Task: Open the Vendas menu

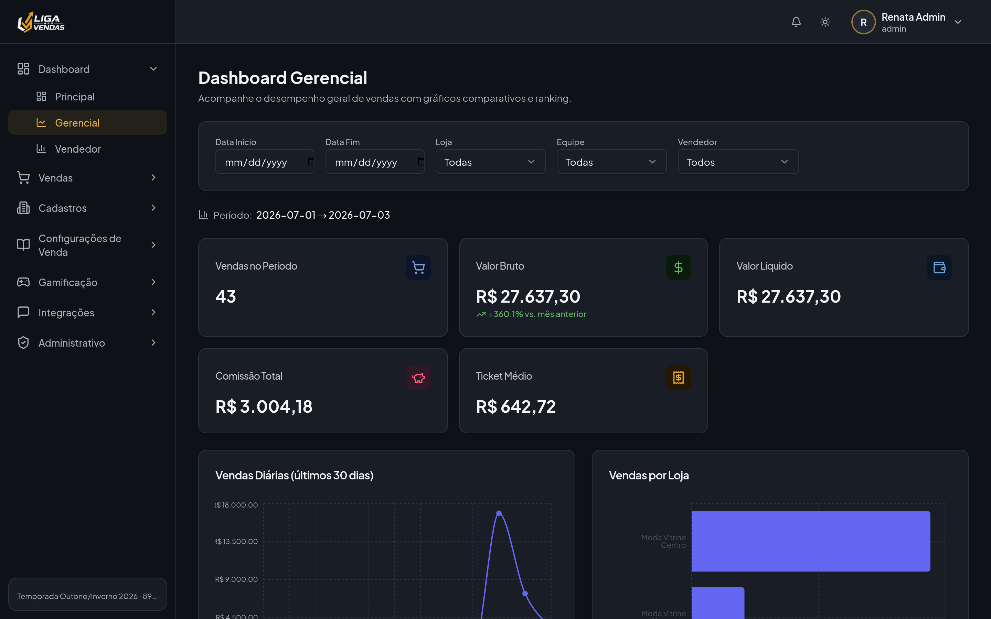Action: point(88,178)
